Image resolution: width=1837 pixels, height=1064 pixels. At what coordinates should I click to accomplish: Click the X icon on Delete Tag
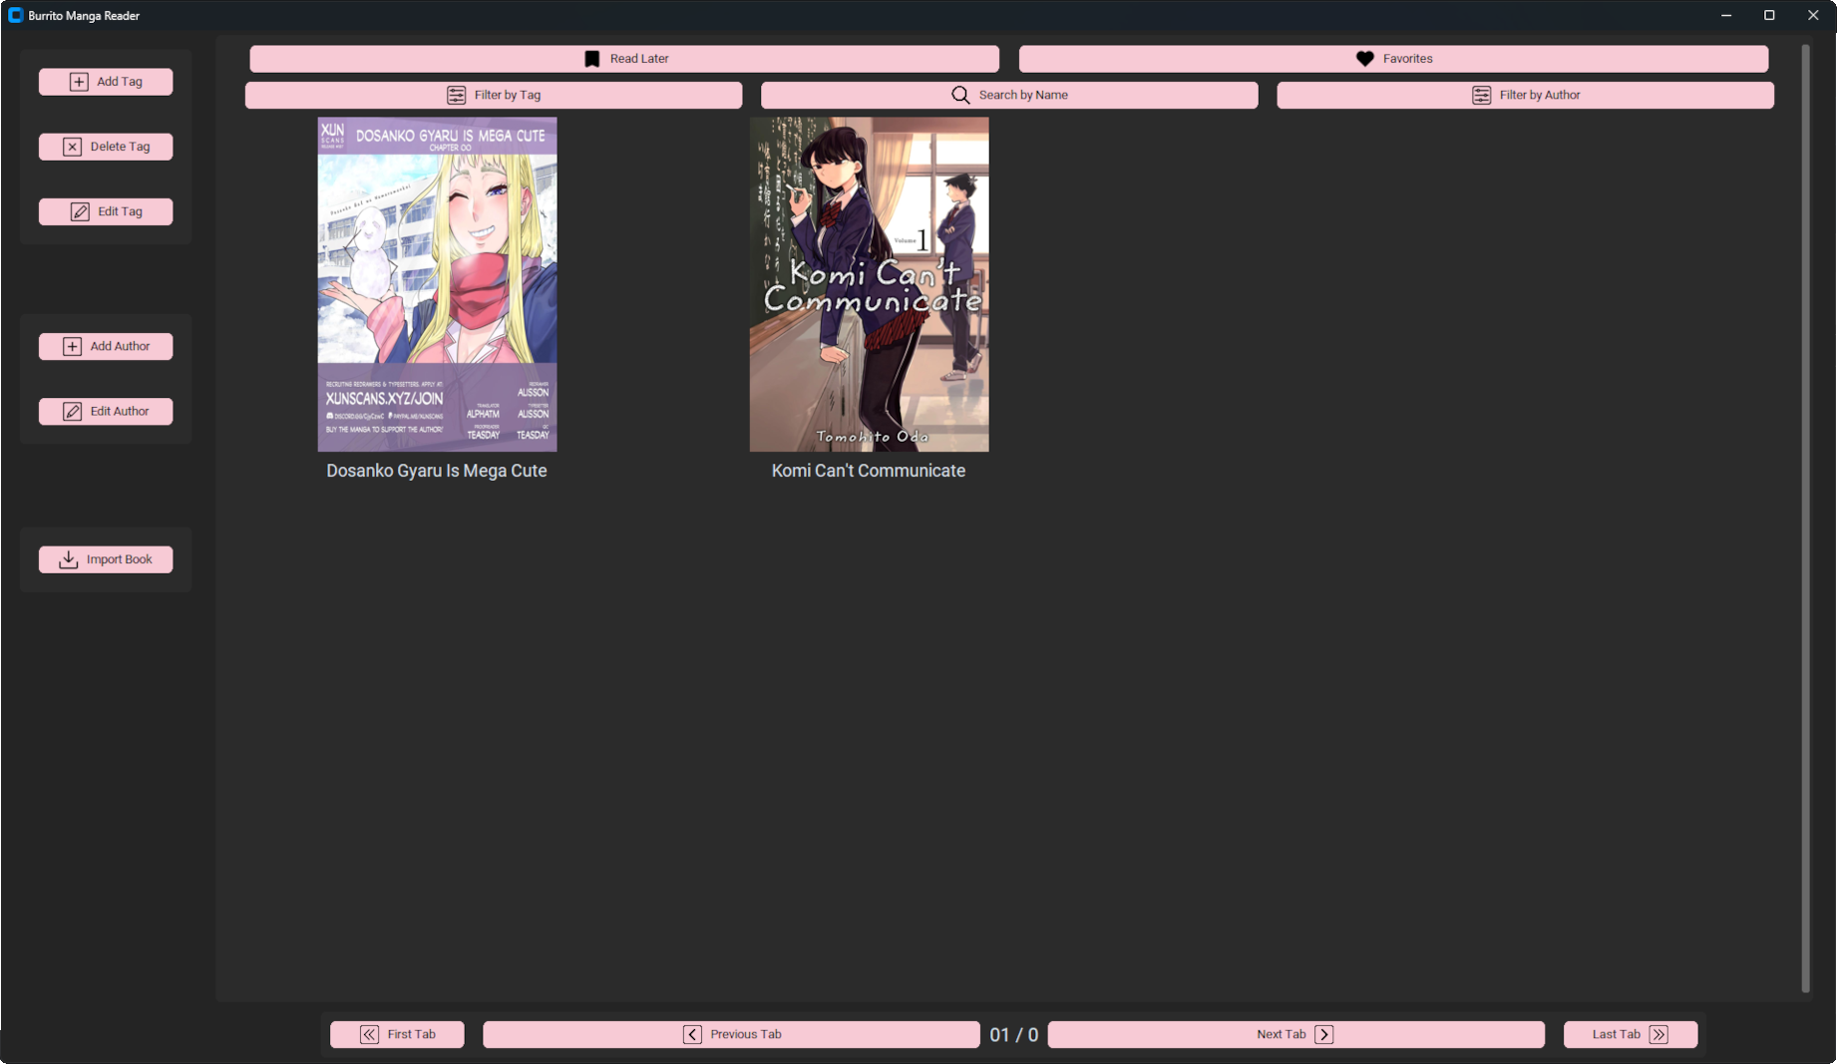72,146
